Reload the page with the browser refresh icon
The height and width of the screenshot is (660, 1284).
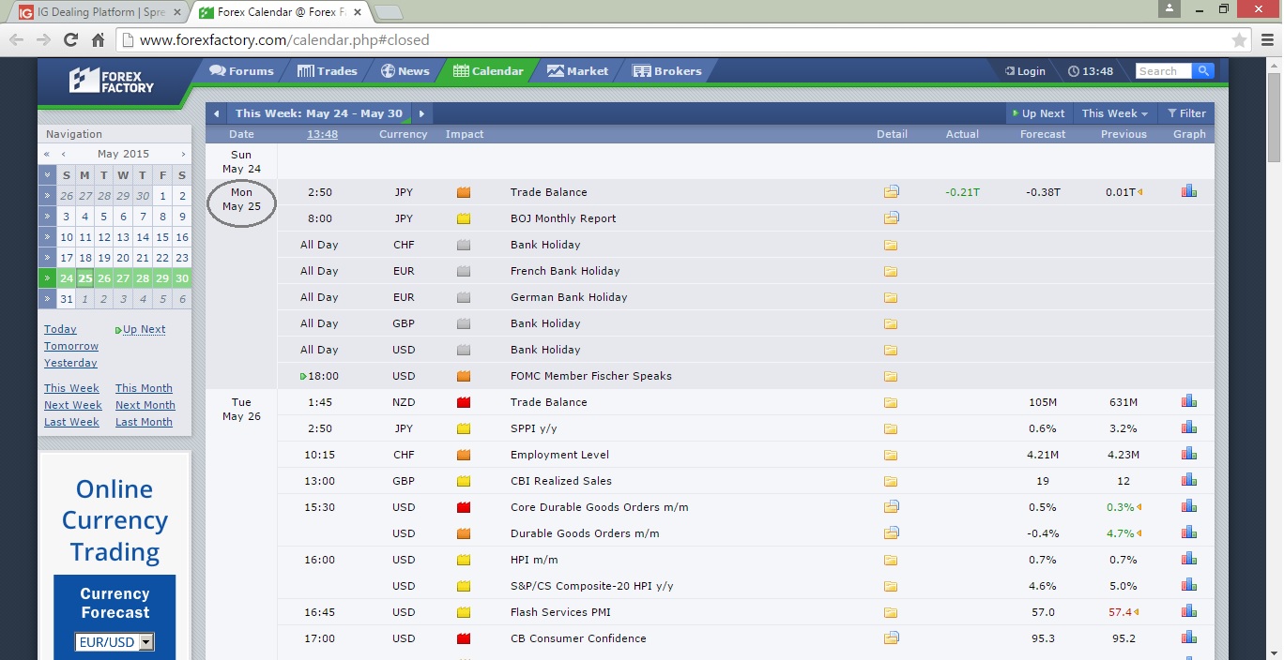click(70, 40)
